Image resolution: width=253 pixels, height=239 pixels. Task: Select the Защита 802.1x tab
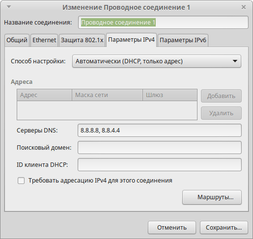pos(82,40)
